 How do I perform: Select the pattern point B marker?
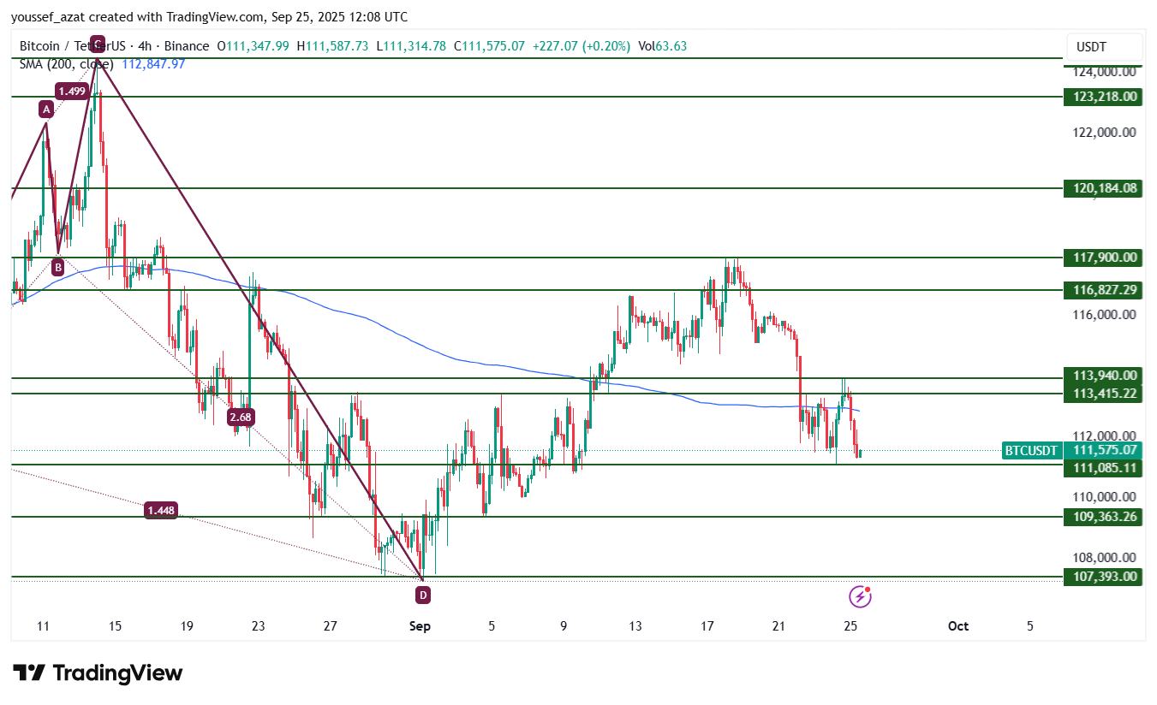click(x=57, y=267)
